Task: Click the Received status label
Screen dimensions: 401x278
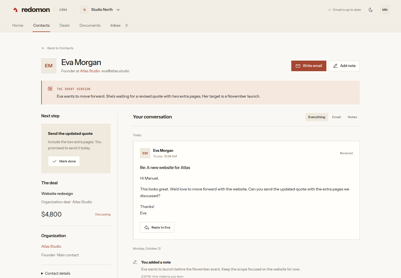Action: coord(346,153)
